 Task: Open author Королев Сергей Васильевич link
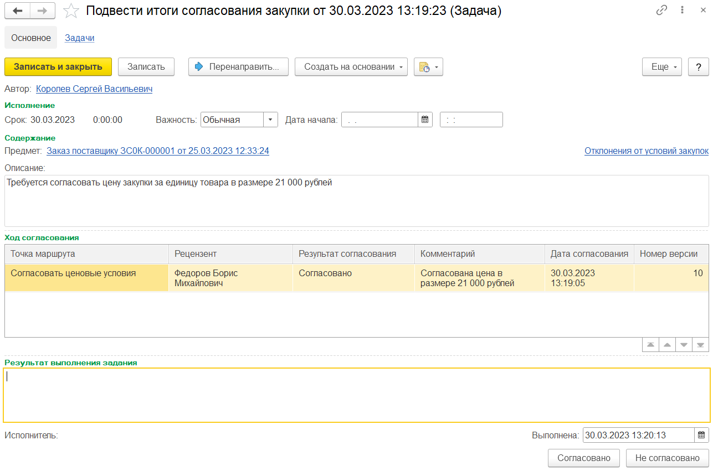(x=94, y=89)
